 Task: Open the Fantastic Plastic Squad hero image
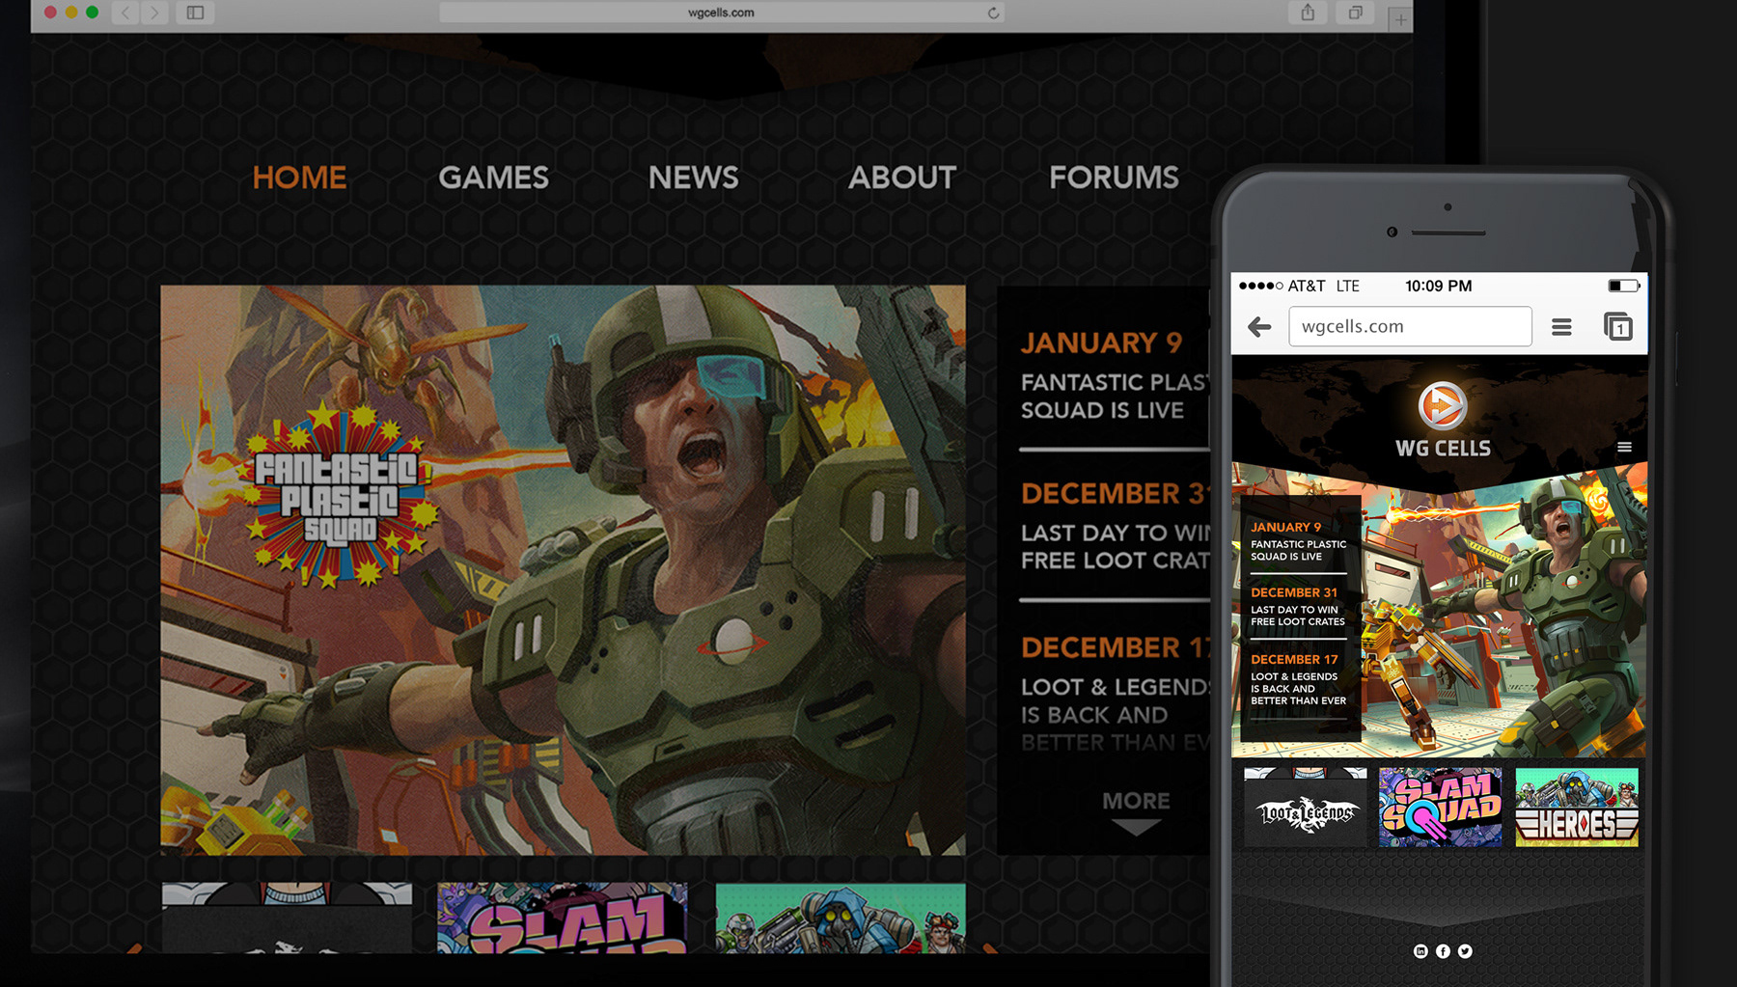563,569
